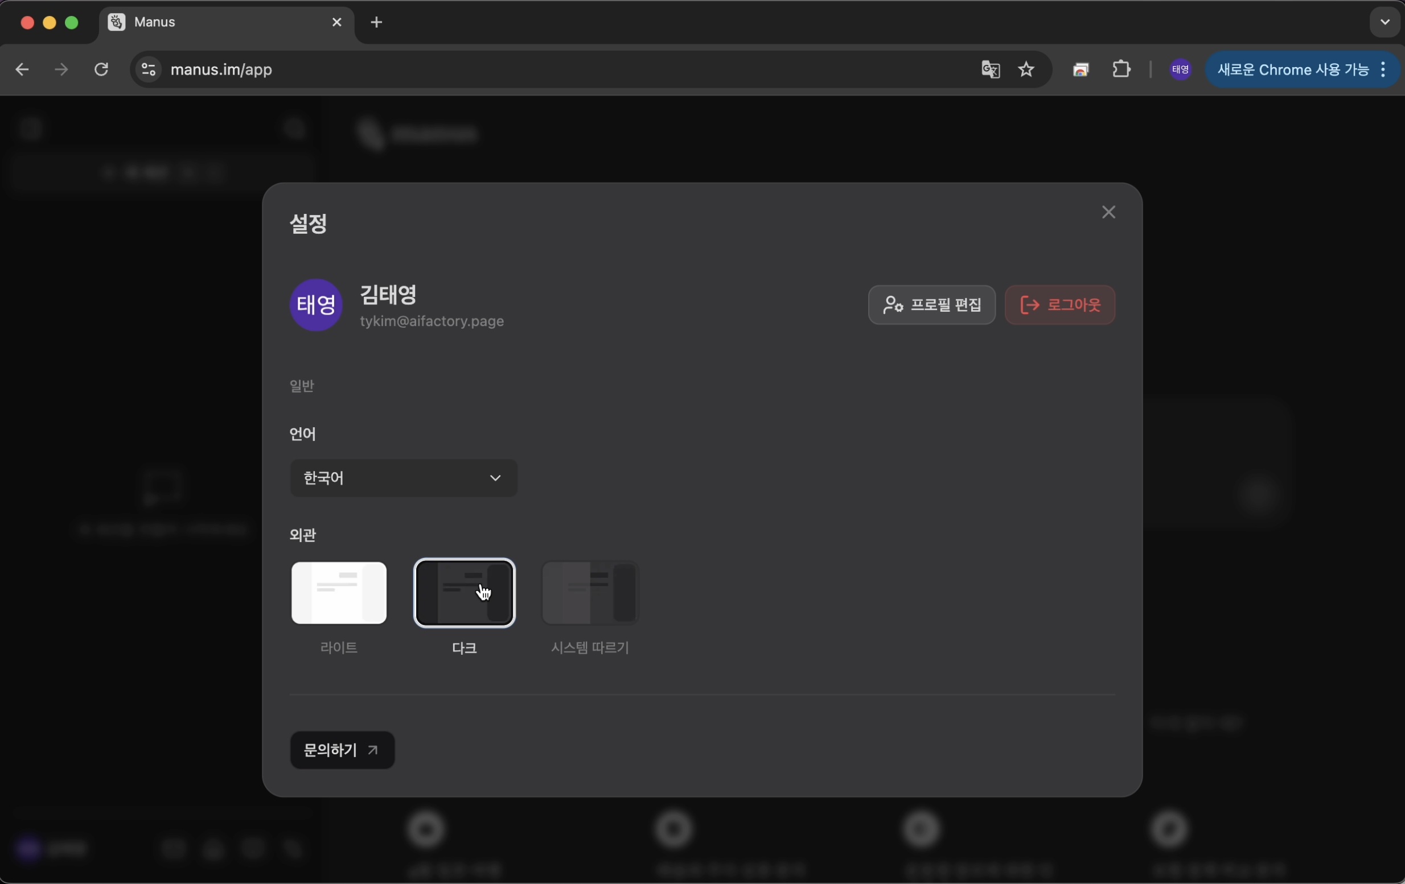Image resolution: width=1405 pixels, height=884 pixels.
Task: Select the 다크 appearance thumbnail
Action: (x=464, y=592)
